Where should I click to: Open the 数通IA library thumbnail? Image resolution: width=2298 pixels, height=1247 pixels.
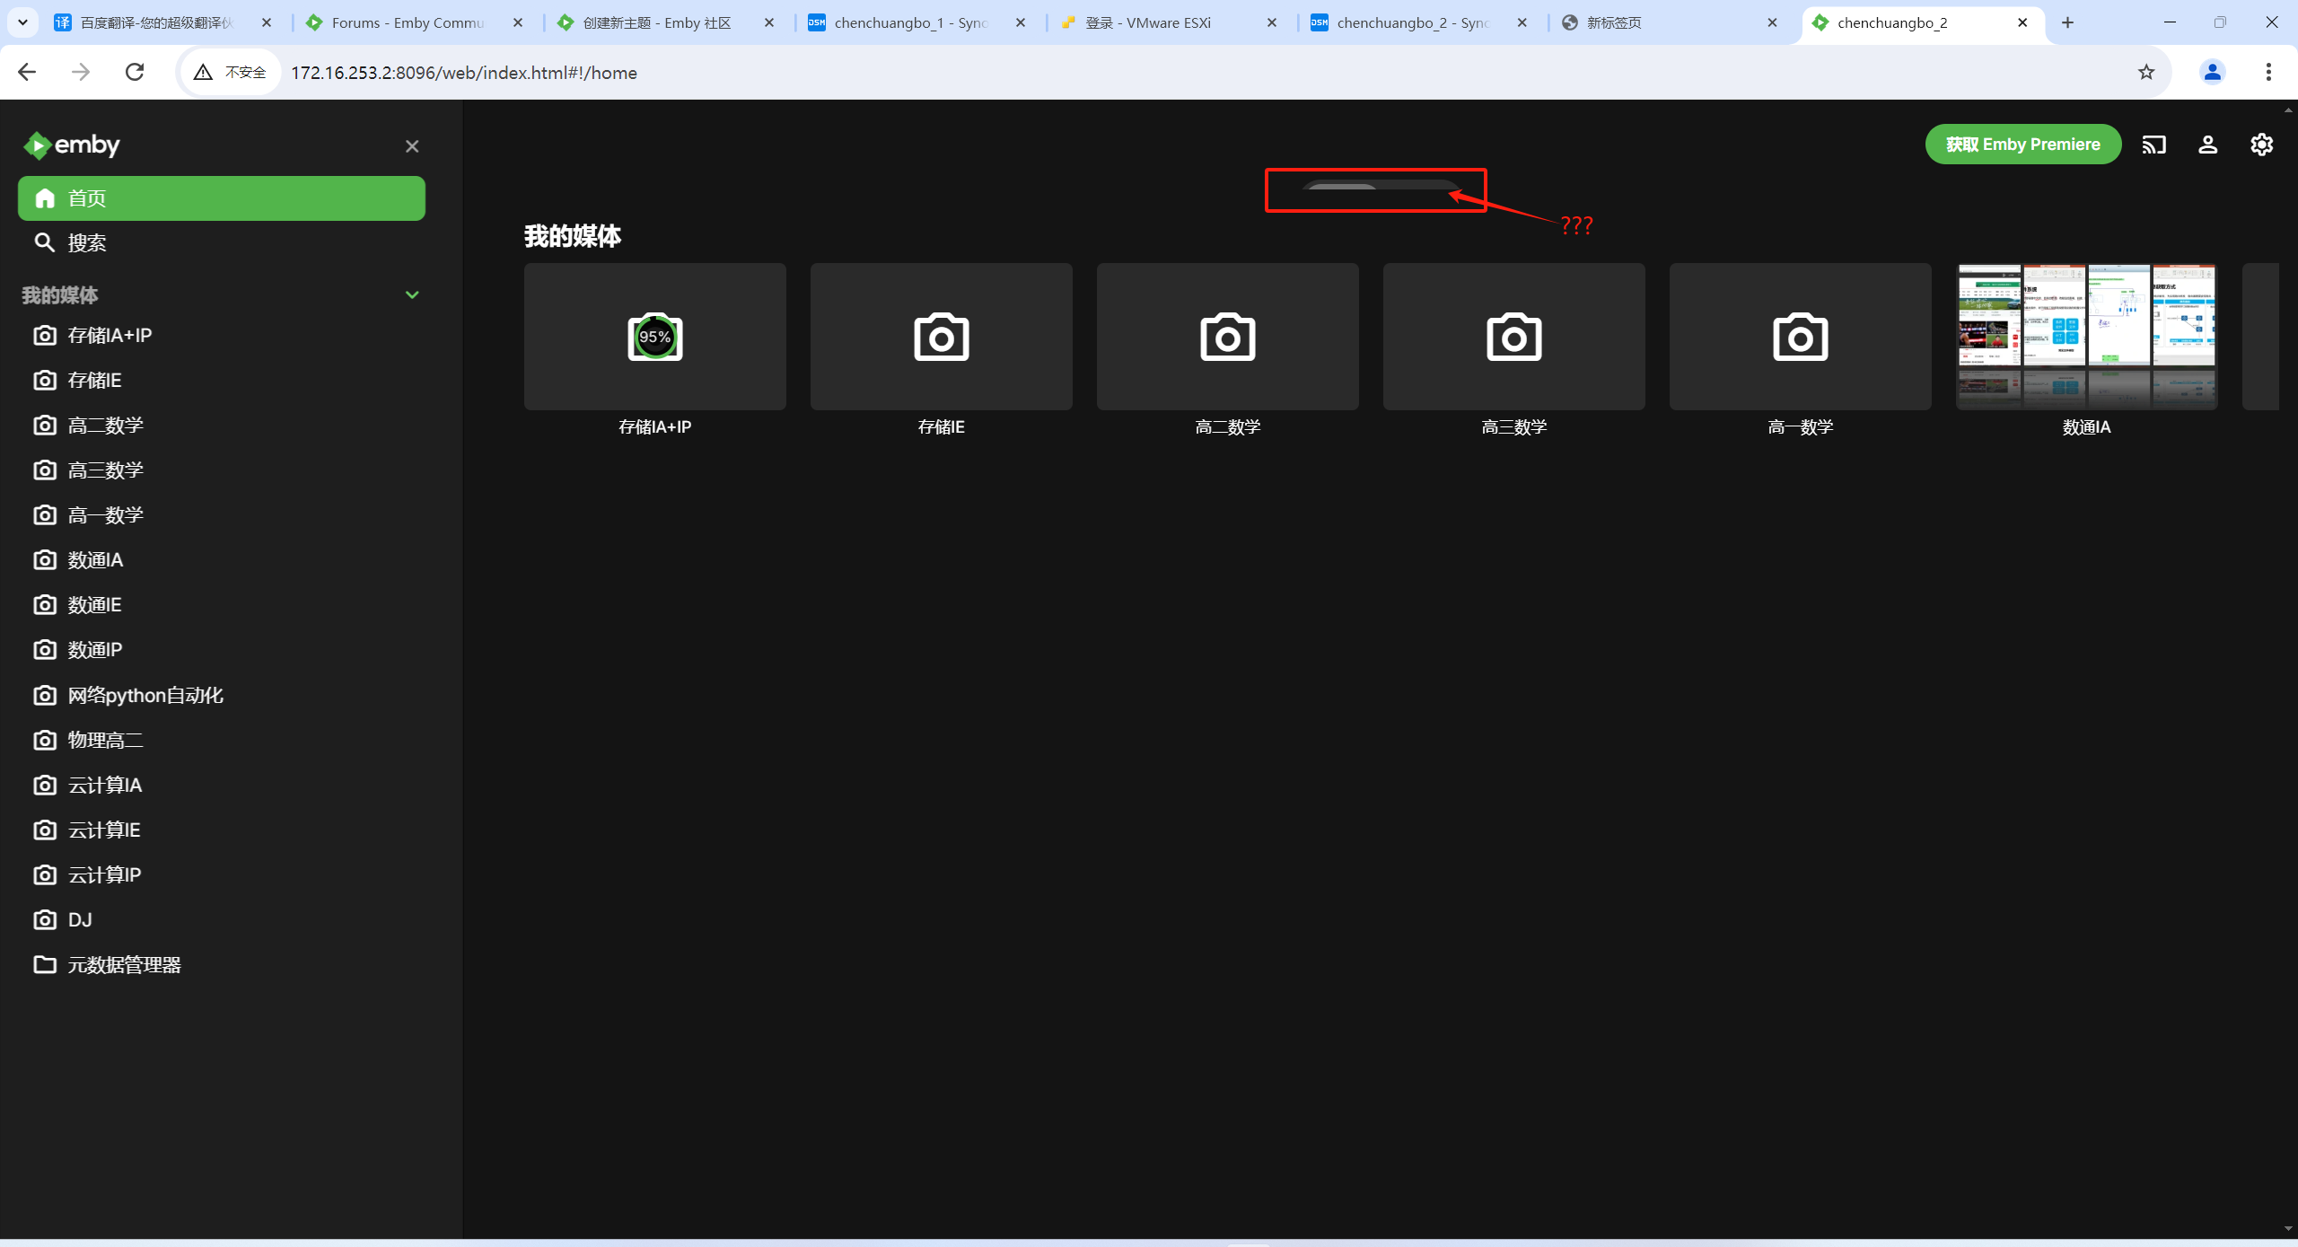pos(2086,337)
